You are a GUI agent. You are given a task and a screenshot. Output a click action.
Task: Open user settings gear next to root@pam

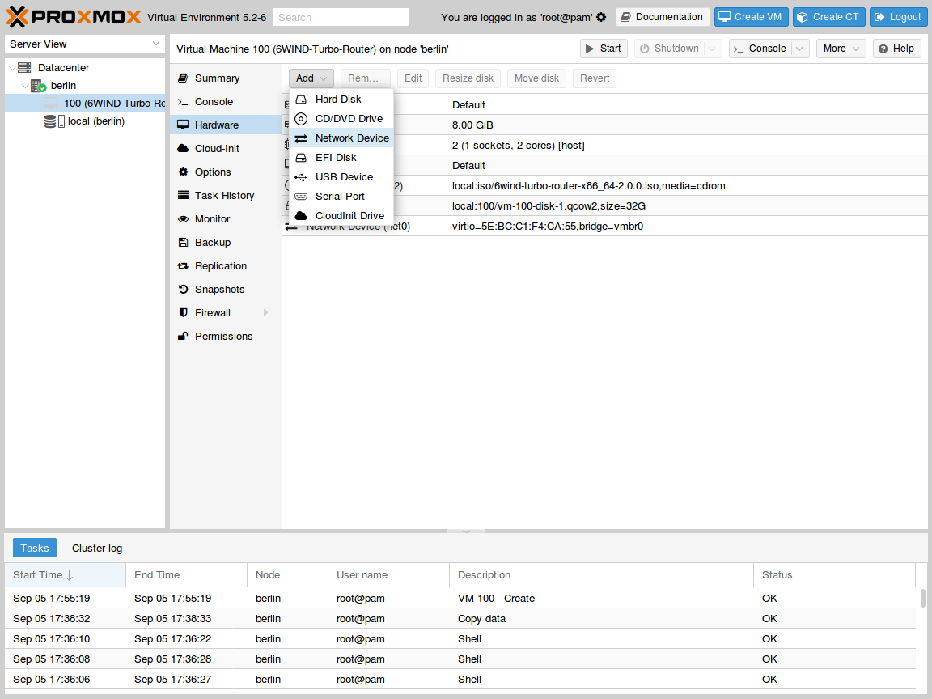[601, 17]
